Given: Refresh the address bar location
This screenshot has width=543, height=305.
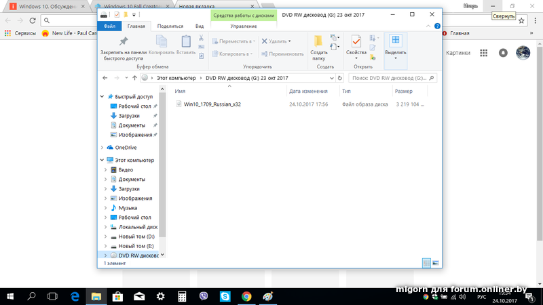Looking at the screenshot, I should tap(340, 78).
